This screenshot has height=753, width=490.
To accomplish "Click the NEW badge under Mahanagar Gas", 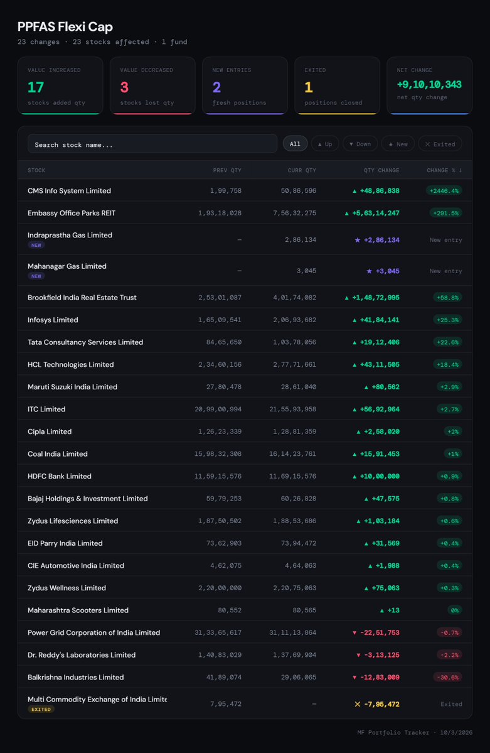I will pos(36,276).
